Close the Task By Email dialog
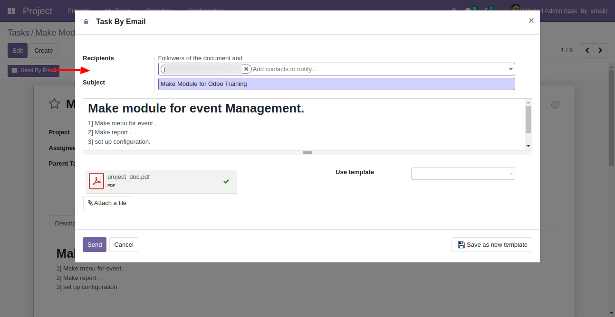Screen dimensions: 615x317 (531, 20)
